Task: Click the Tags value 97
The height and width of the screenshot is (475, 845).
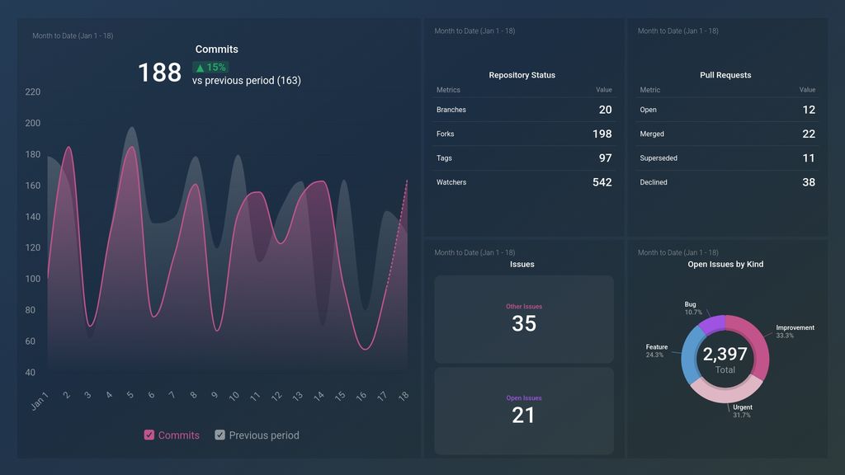Action: [x=605, y=158]
